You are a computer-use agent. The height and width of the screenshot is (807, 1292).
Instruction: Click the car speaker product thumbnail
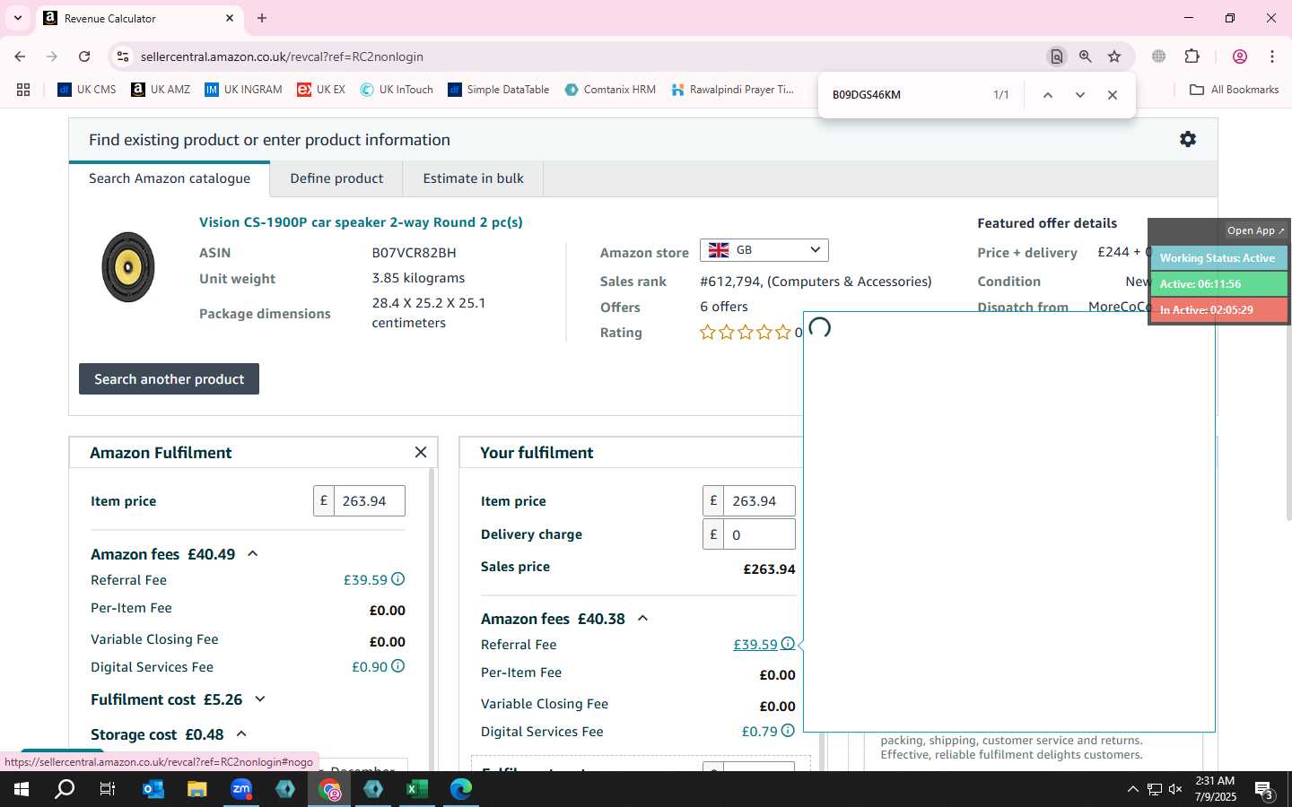pos(128,267)
